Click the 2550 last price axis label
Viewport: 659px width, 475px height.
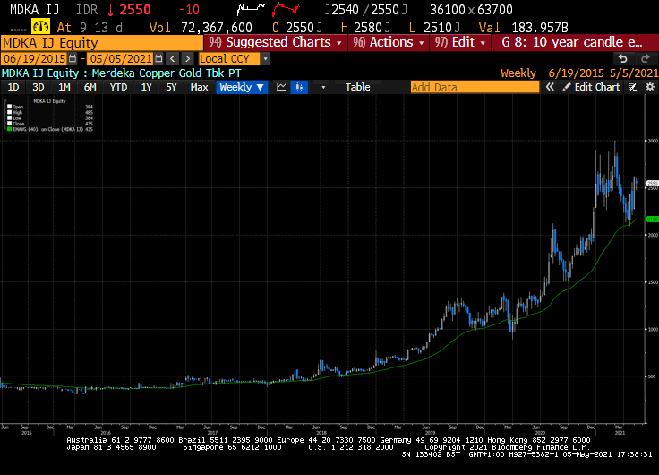pyautogui.click(x=652, y=184)
